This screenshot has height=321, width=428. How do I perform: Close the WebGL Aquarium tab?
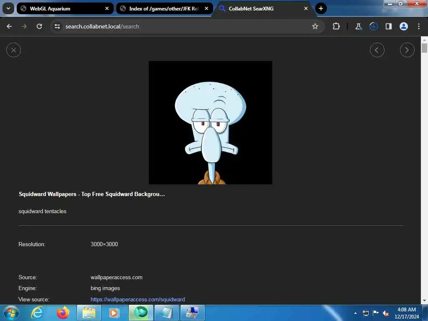click(x=107, y=8)
